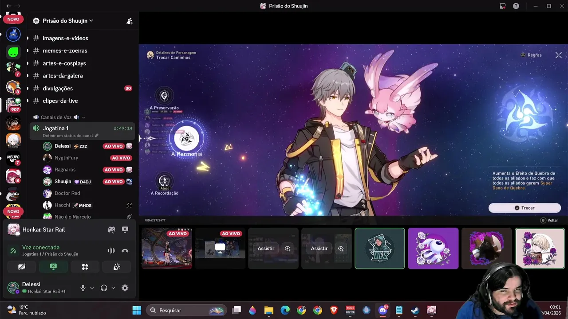Image resolution: width=568 pixels, height=319 pixels.
Task: Disconnect from voice with the hang-up icon
Action: click(125, 251)
